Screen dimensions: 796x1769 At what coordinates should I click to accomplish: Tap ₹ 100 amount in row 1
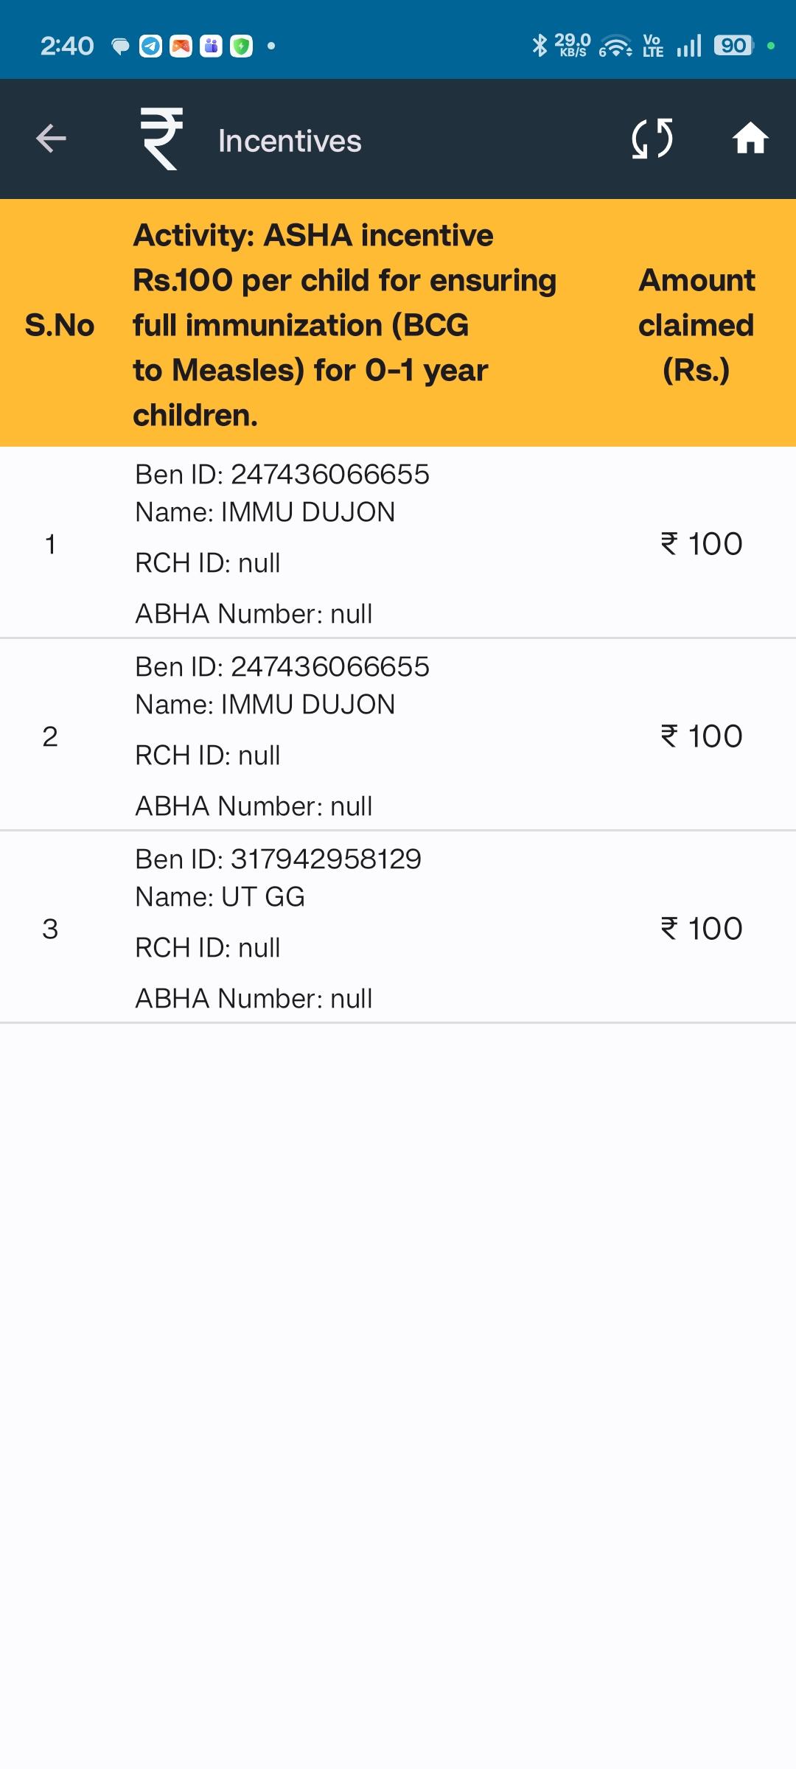click(702, 544)
